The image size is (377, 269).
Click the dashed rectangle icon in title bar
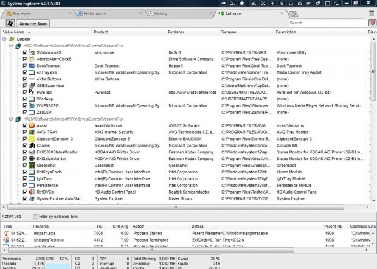tap(291, 3)
